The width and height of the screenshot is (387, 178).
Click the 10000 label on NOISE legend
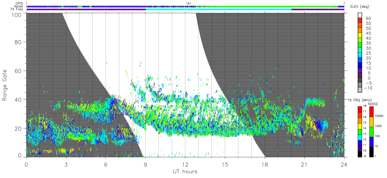[379, 116]
